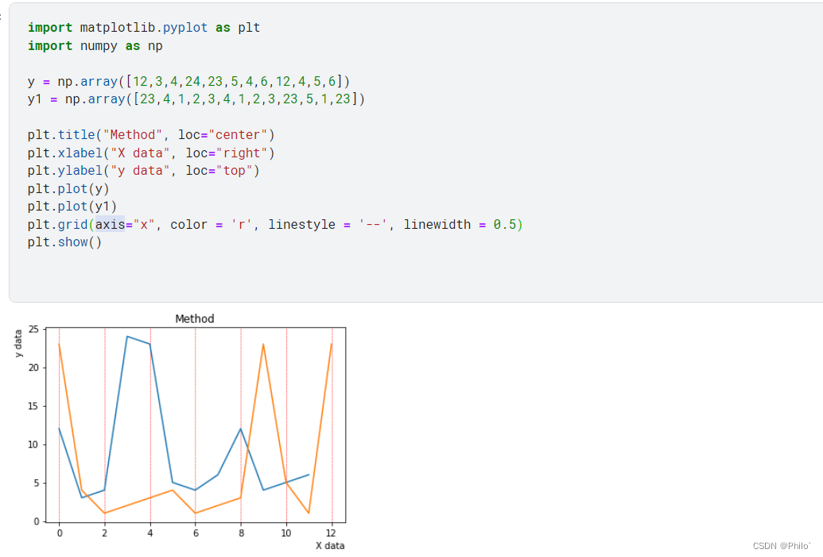Screen dimensions: 823x557
Task: Click the 'Method' title above the plot
Action: tap(195, 319)
